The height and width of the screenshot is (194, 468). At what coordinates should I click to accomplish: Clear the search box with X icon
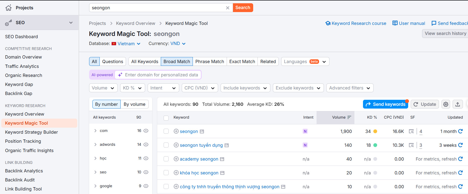point(228,8)
